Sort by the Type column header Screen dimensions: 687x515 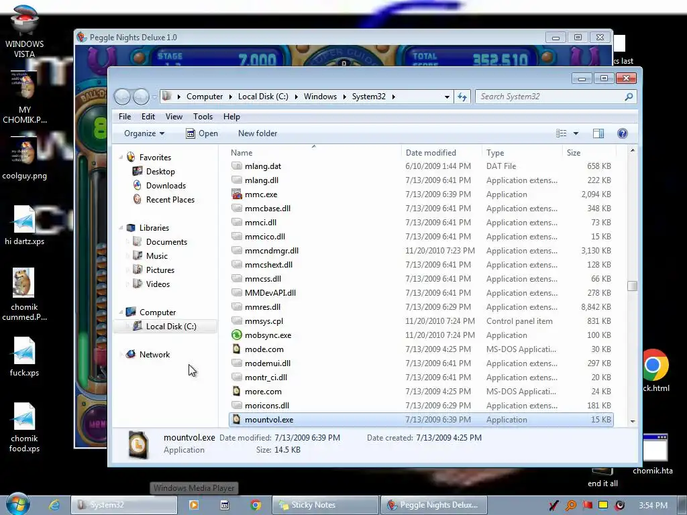click(522, 152)
